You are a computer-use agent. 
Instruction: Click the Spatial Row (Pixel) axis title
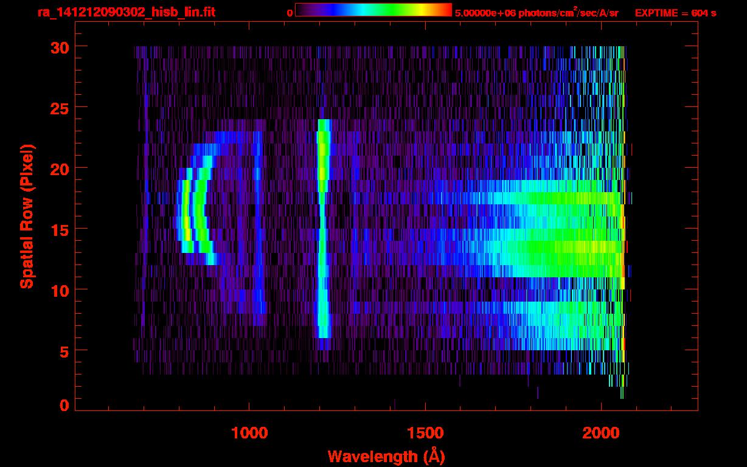(27, 216)
